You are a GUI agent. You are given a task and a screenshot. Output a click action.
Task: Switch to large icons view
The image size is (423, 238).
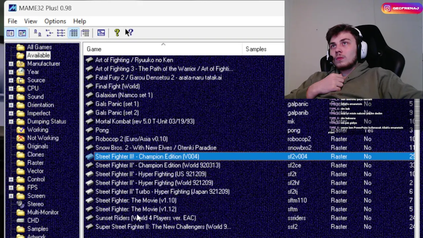(x=37, y=33)
